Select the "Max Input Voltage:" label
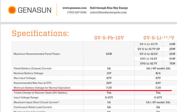The width and height of the screenshot is (177, 112). [x=25, y=78]
